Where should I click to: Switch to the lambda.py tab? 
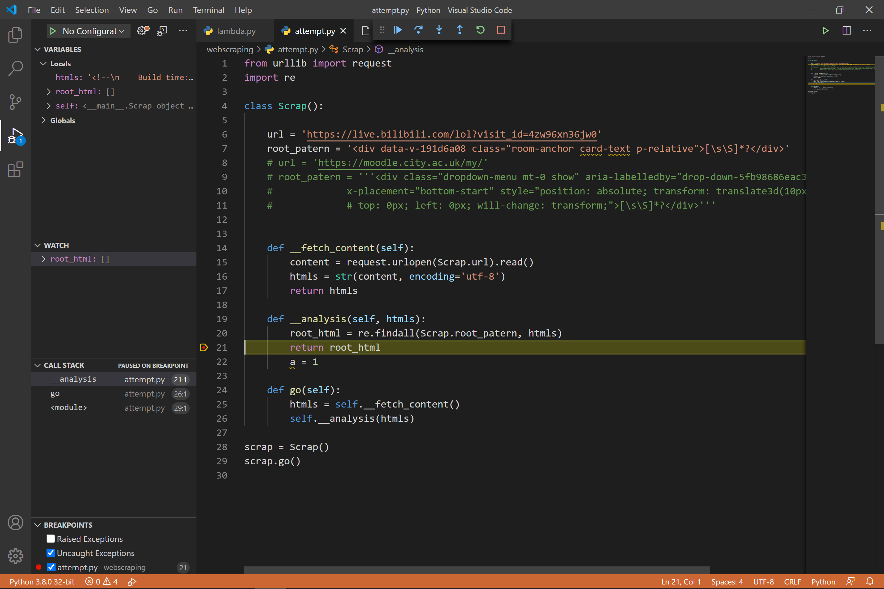tap(235, 31)
